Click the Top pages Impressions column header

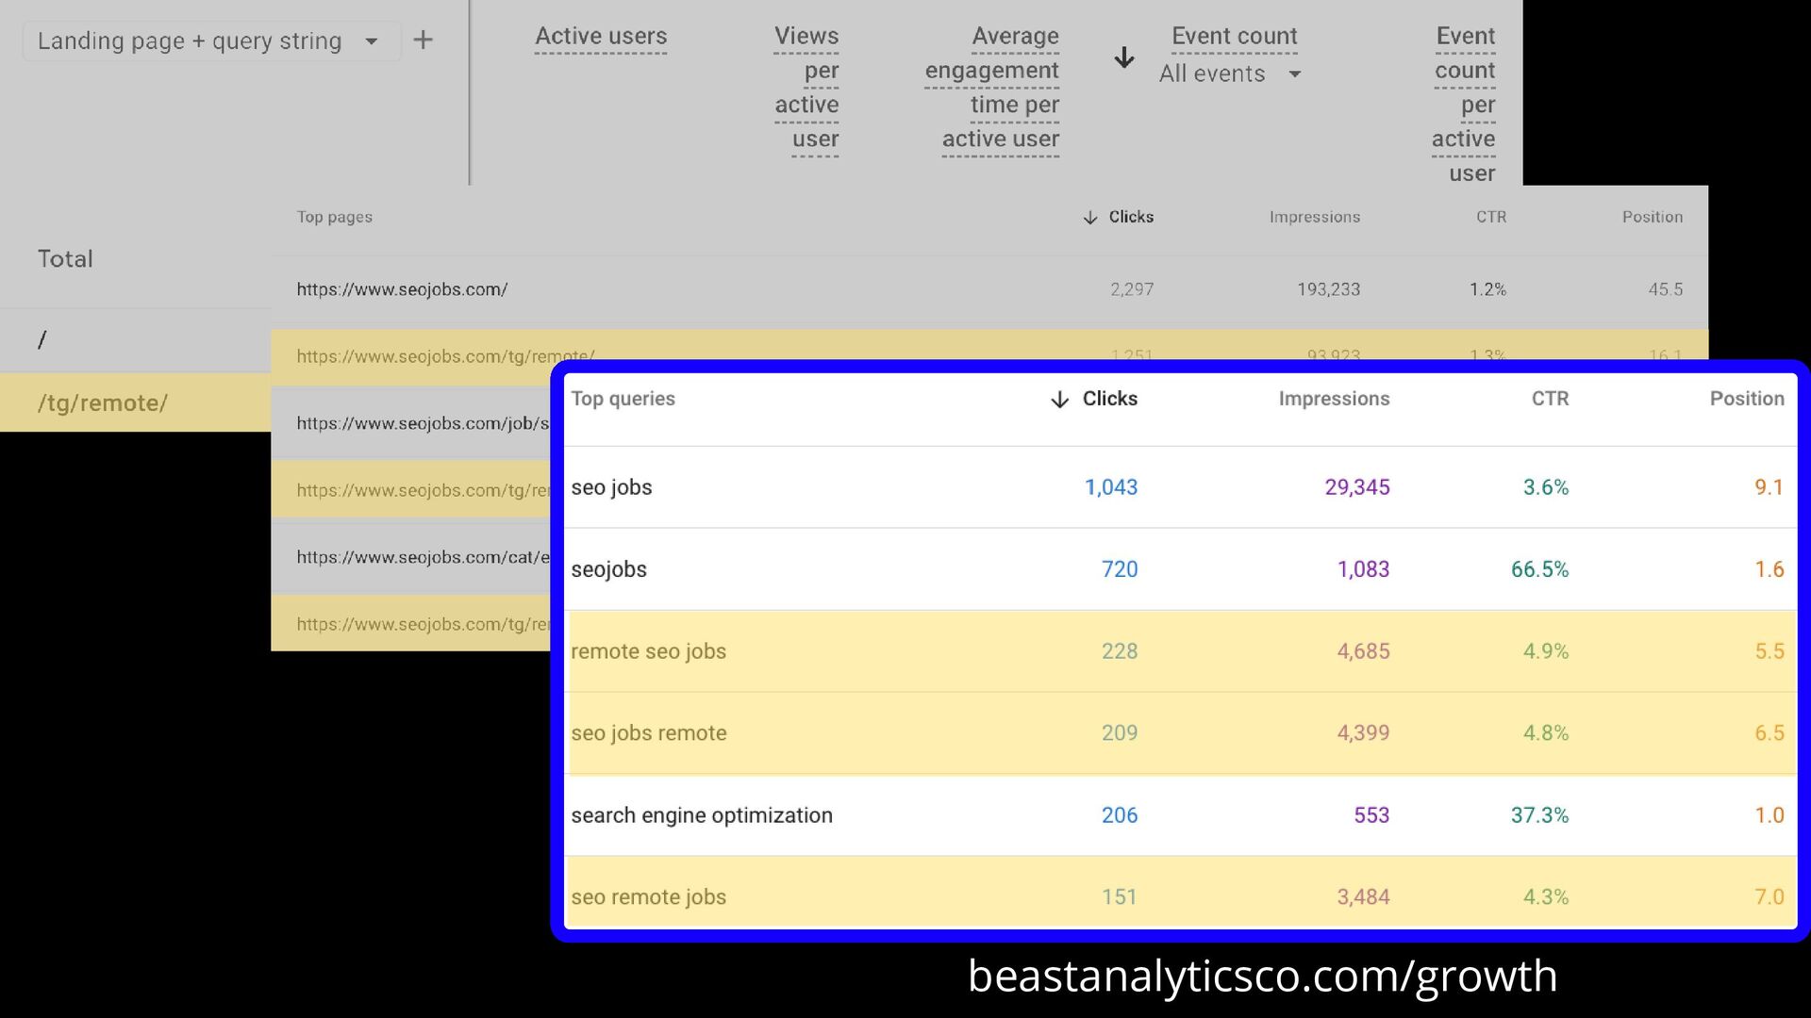[x=1314, y=218]
